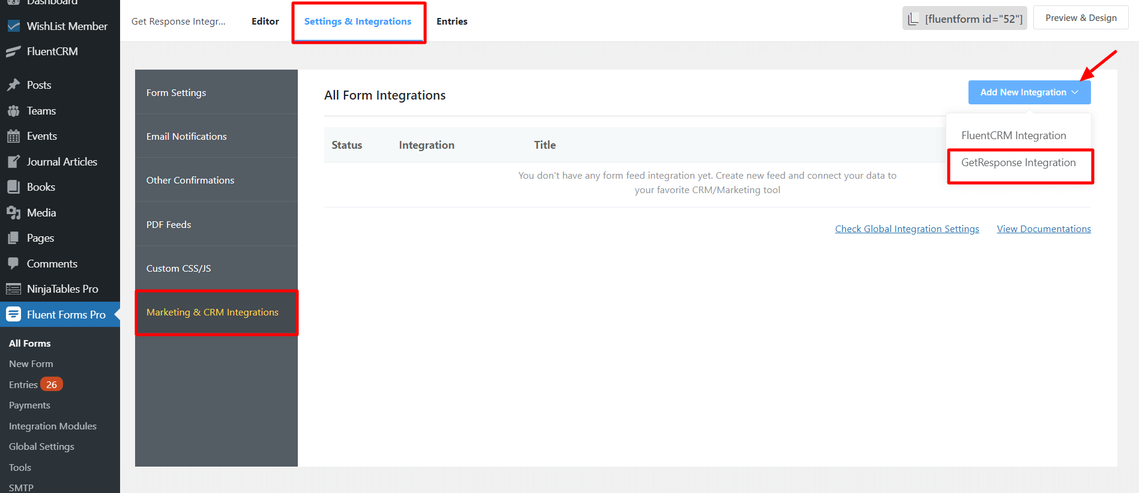Open the Settings & Integrations tab
The height and width of the screenshot is (493, 1139).
click(x=358, y=22)
